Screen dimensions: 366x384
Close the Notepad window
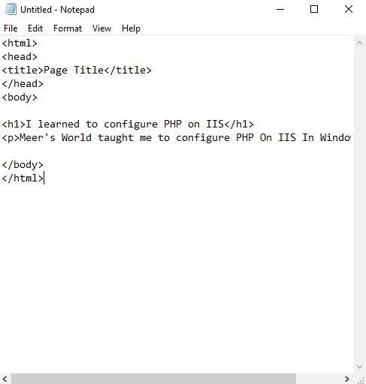tap(349, 10)
